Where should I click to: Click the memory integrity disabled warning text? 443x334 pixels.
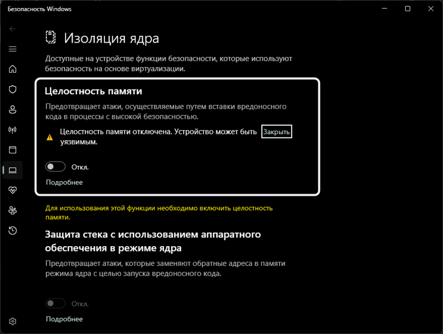tap(158, 137)
